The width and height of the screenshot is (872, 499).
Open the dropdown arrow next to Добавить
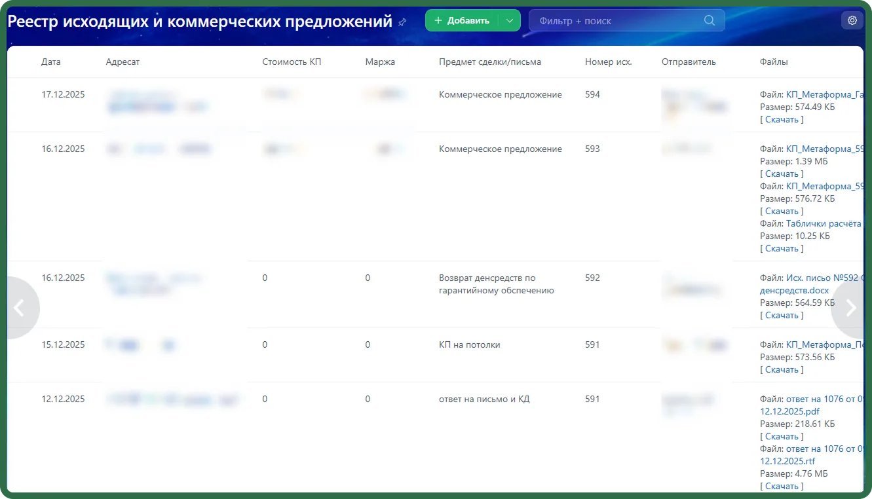tap(510, 20)
